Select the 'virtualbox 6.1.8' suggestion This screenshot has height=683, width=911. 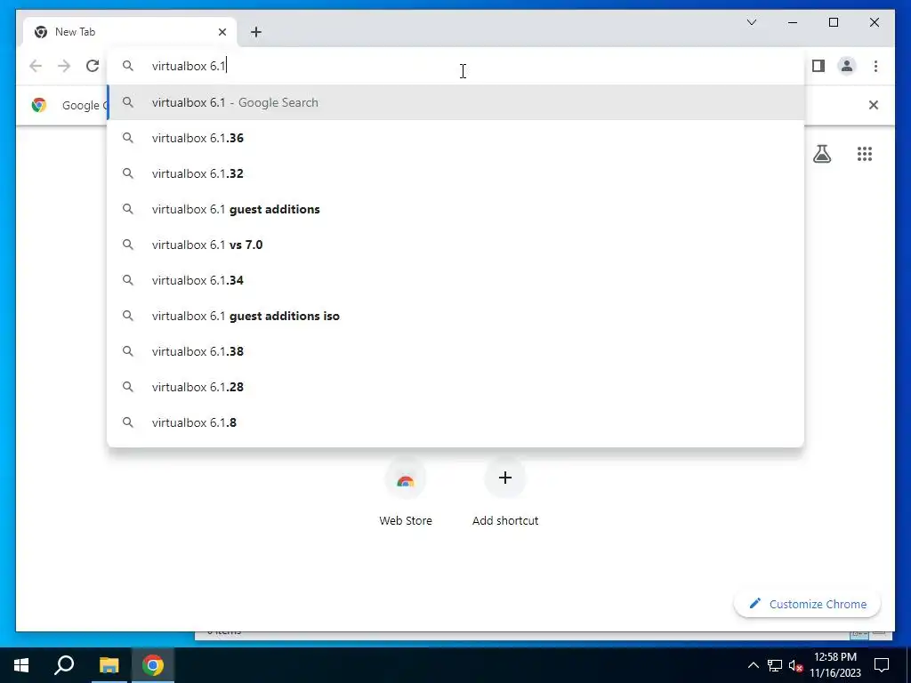455,422
